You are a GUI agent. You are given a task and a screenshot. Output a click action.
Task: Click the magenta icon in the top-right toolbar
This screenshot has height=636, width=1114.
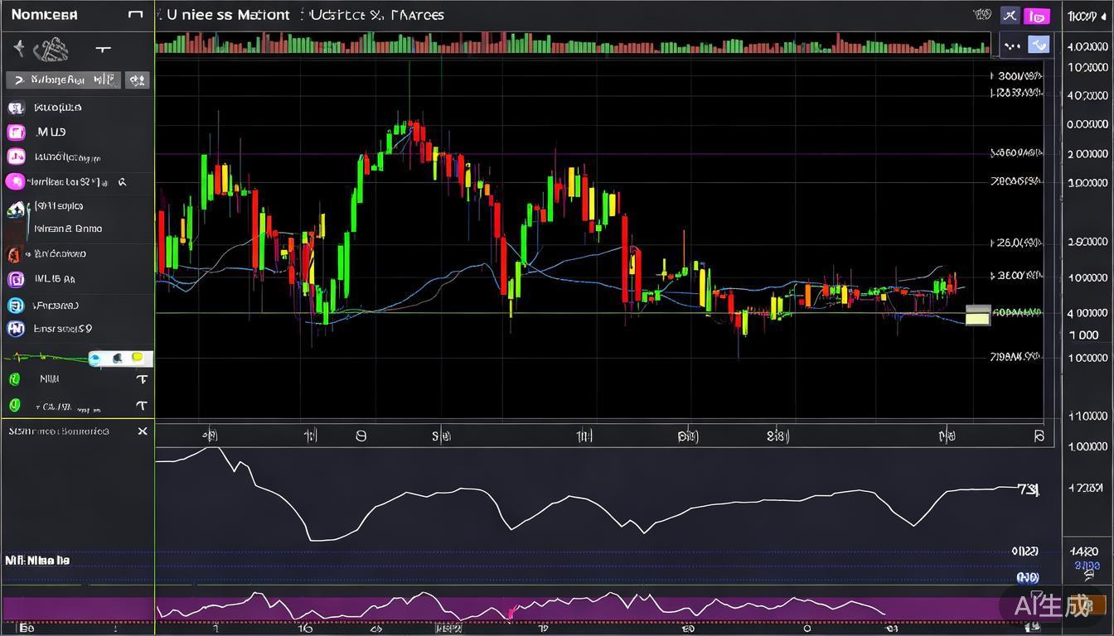coord(1036,16)
